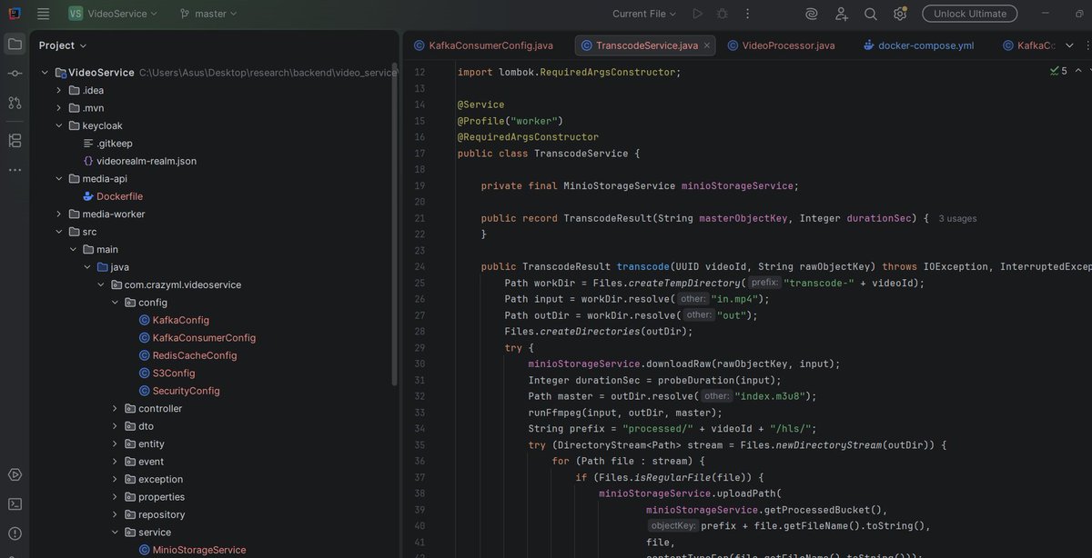Expand the dto package
The width and height of the screenshot is (1092, 558).
tap(116, 426)
